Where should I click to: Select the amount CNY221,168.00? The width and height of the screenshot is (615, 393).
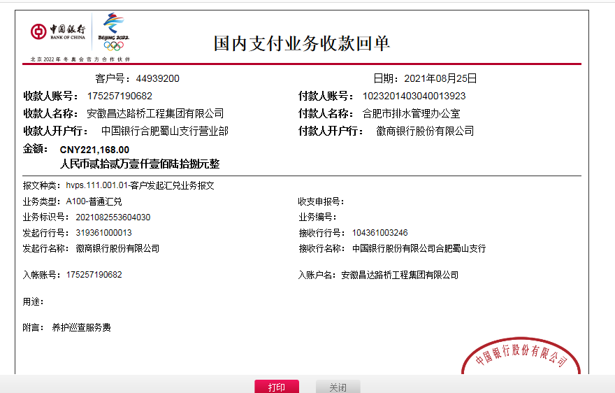(x=94, y=150)
